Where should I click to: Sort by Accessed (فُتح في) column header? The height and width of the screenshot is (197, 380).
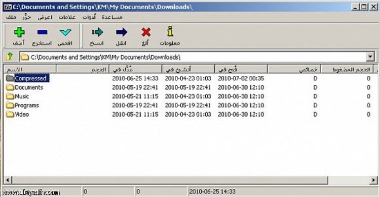pyautogui.click(x=241, y=69)
